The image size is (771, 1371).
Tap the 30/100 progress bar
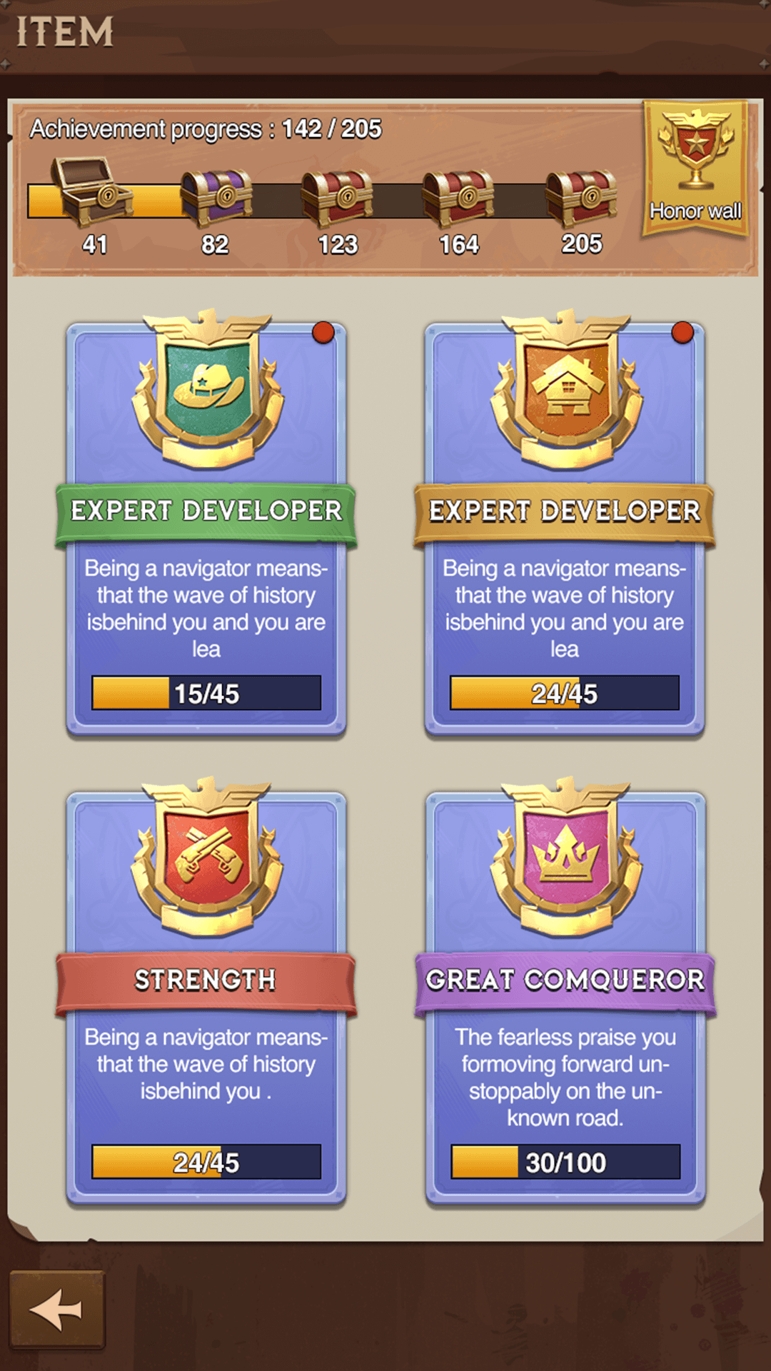565,1162
